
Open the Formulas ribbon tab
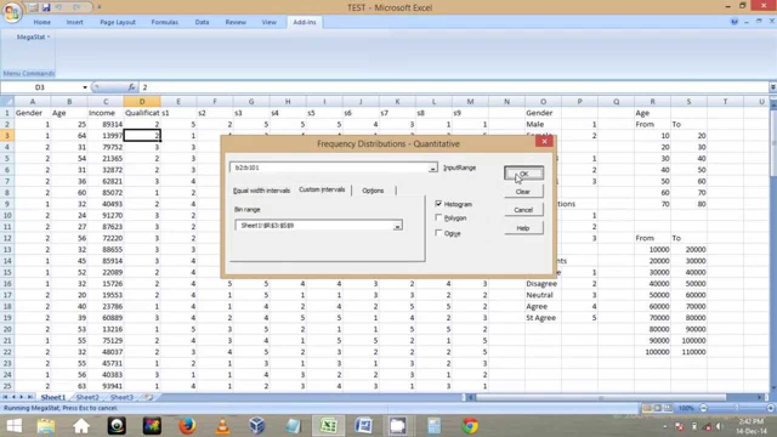165,22
